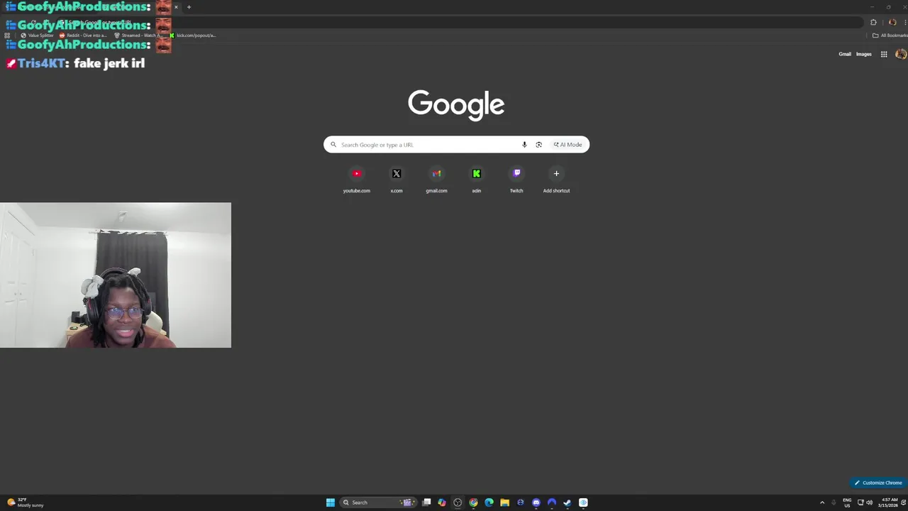Open the clock and date flyout
The height and width of the screenshot is (511, 908).
(889, 502)
